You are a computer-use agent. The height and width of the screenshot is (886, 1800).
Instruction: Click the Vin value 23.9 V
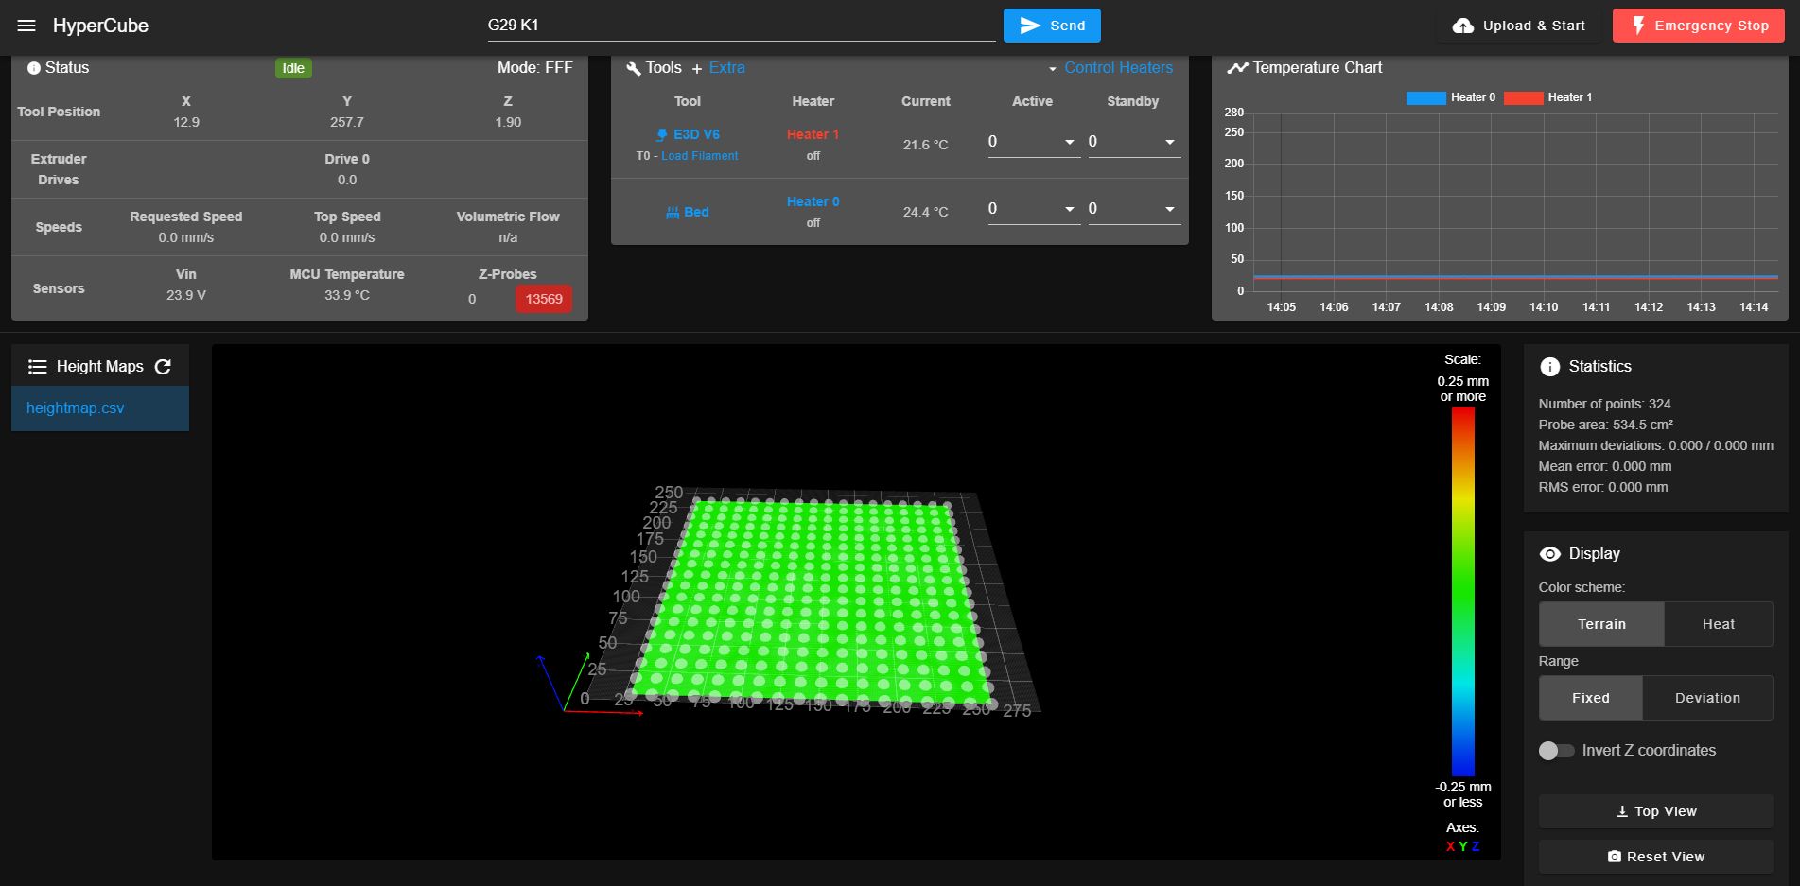pyautogui.click(x=185, y=295)
